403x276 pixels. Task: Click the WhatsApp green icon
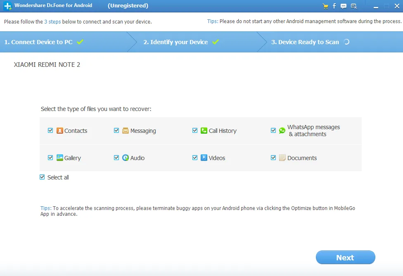[x=282, y=131]
